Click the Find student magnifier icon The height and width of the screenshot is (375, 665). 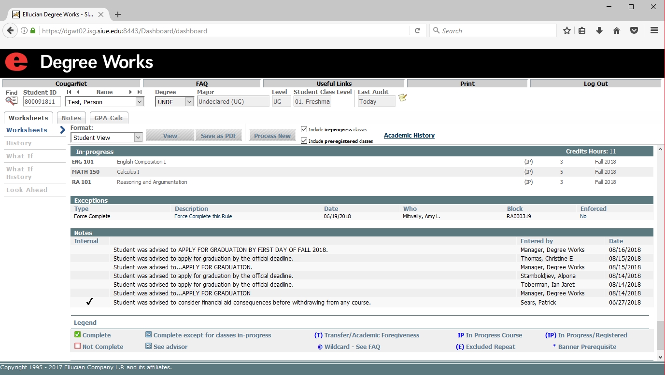(11, 101)
